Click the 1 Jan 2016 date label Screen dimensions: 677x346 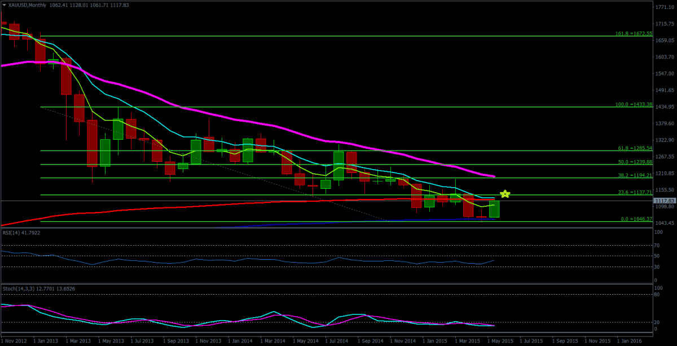(x=630, y=341)
